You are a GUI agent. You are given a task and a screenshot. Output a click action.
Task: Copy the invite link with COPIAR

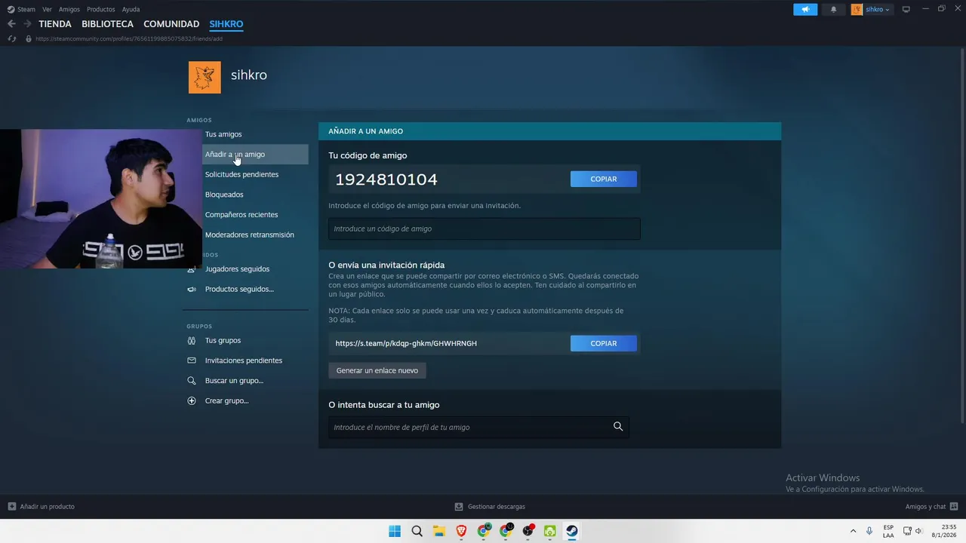pos(604,343)
